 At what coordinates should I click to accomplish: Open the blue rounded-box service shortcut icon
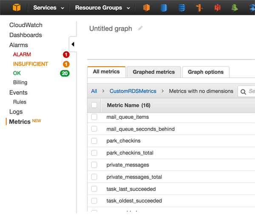click(x=164, y=8)
